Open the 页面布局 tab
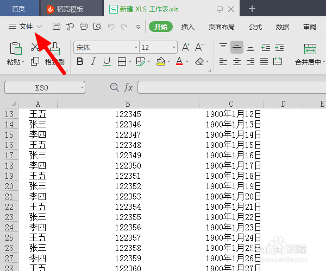The width and height of the screenshot is (326, 271). click(222, 27)
